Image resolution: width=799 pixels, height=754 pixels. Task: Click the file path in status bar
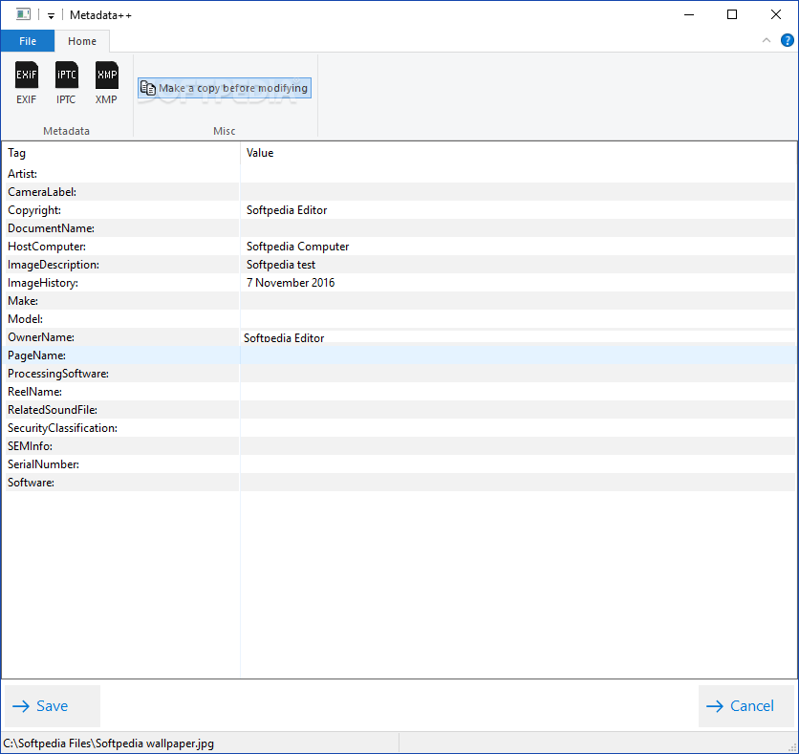tap(109, 743)
